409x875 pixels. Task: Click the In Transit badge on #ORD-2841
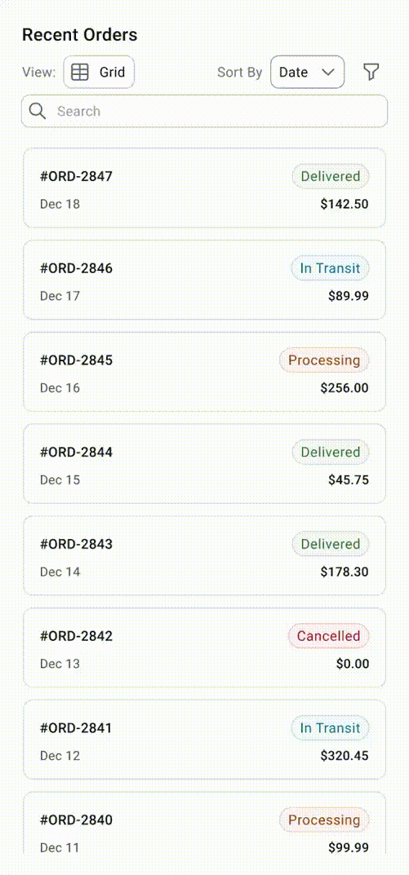330,728
